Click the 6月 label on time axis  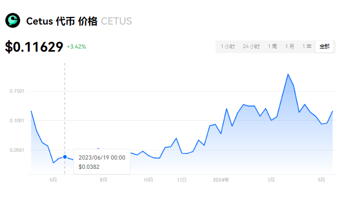(53, 180)
